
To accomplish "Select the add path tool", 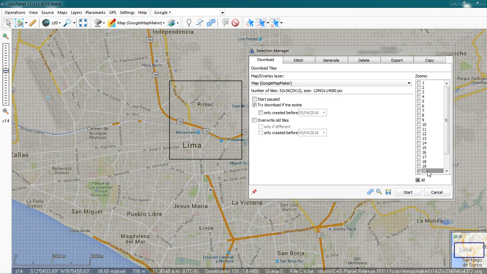I will coord(200,23).
